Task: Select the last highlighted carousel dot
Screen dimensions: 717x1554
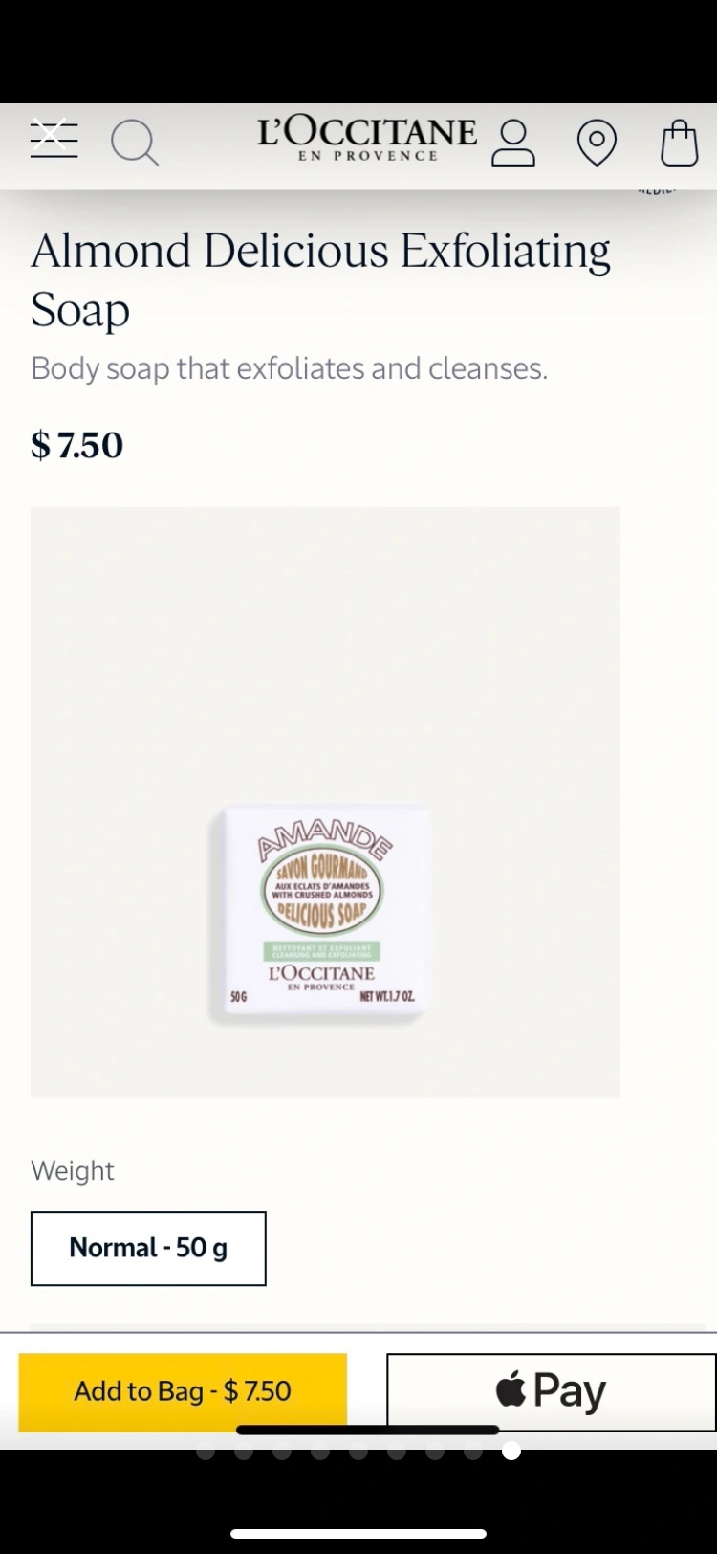Action: (511, 1452)
